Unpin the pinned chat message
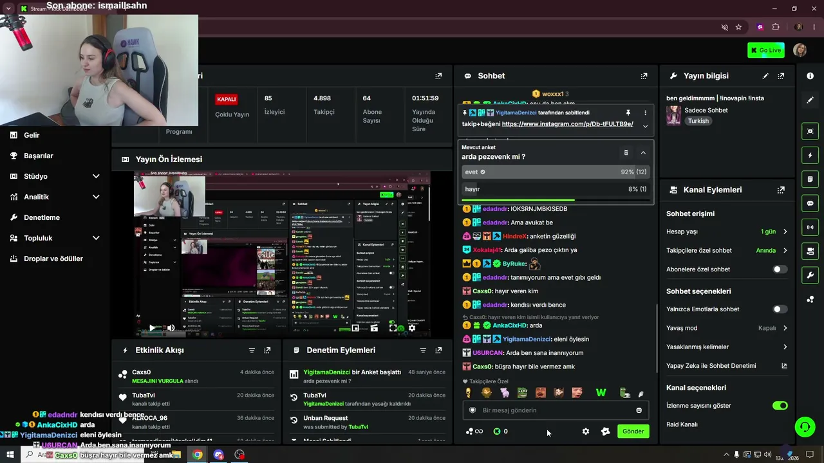This screenshot has height=463, width=824. click(628, 113)
